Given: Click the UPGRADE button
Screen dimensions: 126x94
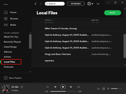Looking at the screenshot, I should (x=76, y=4).
